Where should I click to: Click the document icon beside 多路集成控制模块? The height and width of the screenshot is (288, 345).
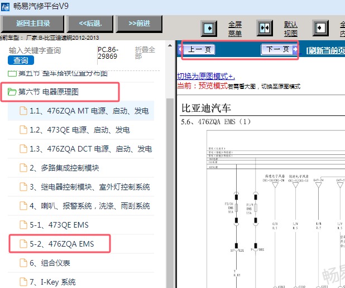pyautogui.click(x=23, y=168)
